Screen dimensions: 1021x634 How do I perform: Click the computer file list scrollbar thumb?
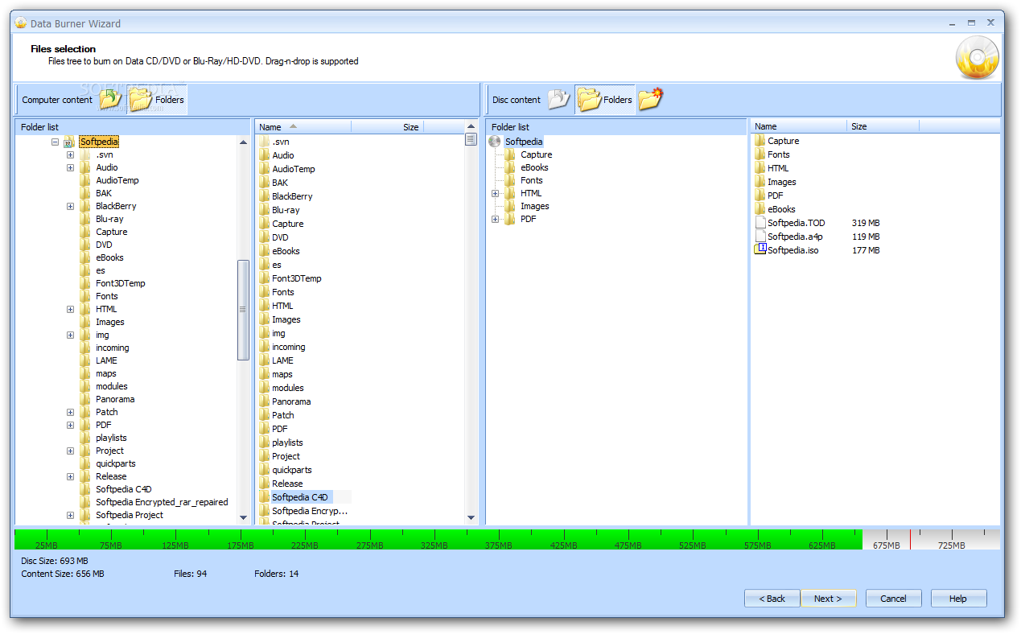click(x=471, y=139)
